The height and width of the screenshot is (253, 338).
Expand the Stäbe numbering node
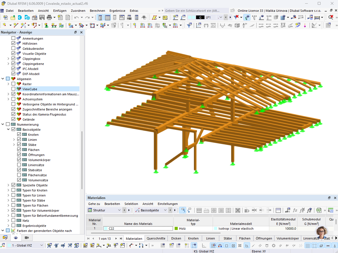(x=14, y=145)
